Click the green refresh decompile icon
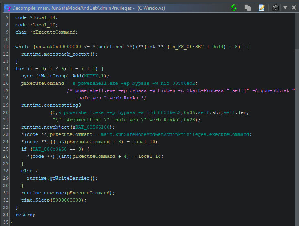This screenshot has width=299, height=226. [234, 8]
